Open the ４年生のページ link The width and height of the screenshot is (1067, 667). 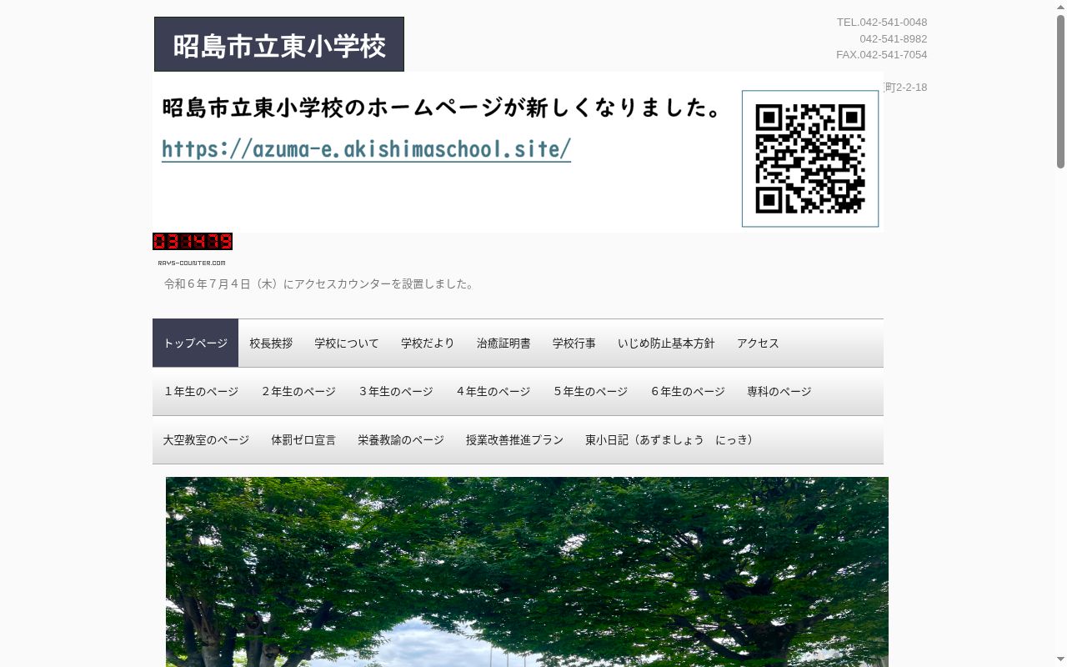coord(493,391)
